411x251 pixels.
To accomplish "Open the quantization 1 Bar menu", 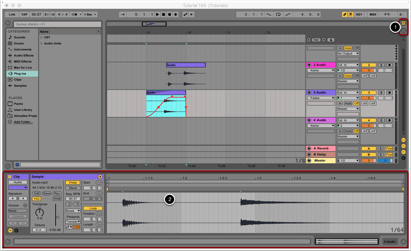I will coord(90,14).
